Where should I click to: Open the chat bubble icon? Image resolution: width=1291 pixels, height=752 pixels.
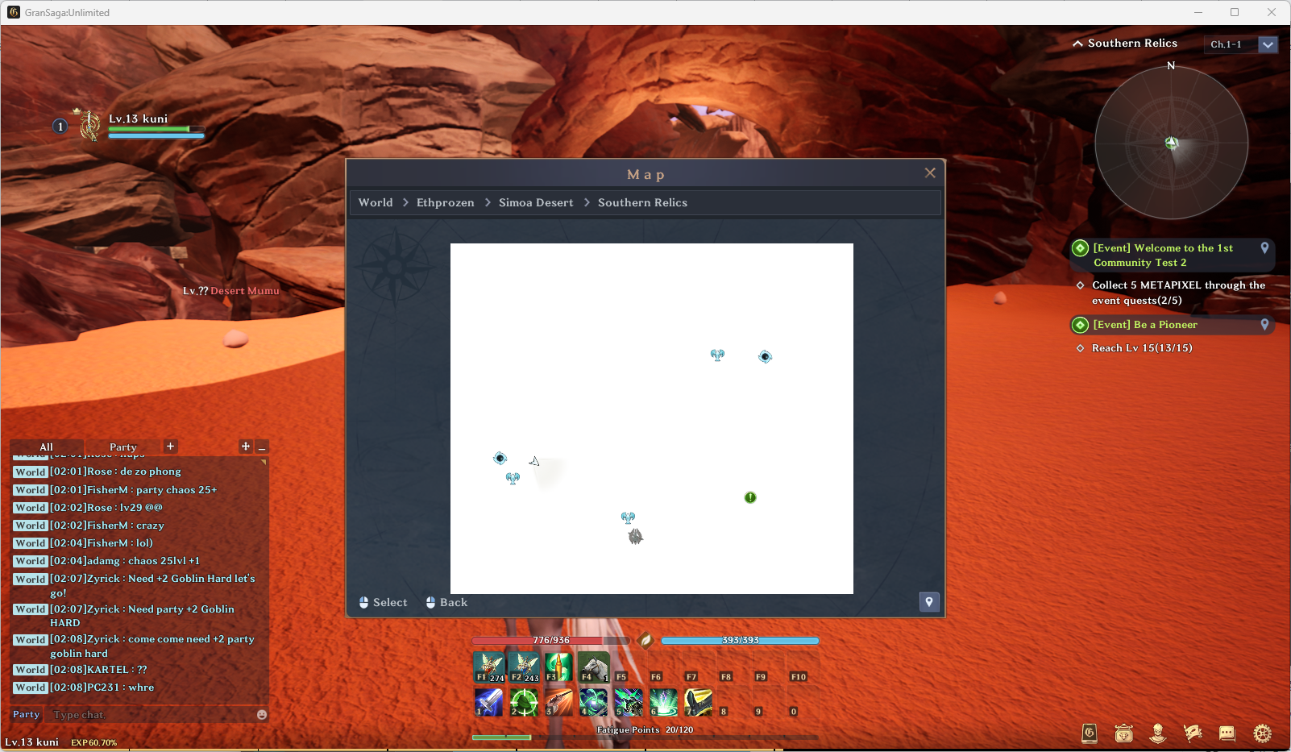[x=1227, y=733]
